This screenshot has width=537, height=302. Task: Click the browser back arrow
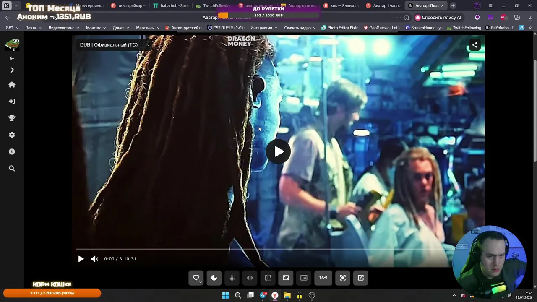pyautogui.click(x=7, y=18)
